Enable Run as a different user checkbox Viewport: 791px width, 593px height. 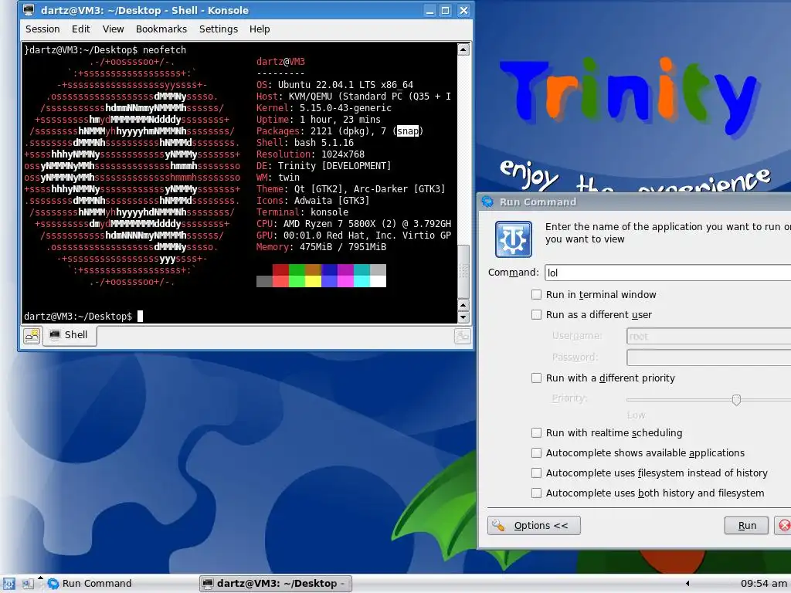[x=536, y=315]
